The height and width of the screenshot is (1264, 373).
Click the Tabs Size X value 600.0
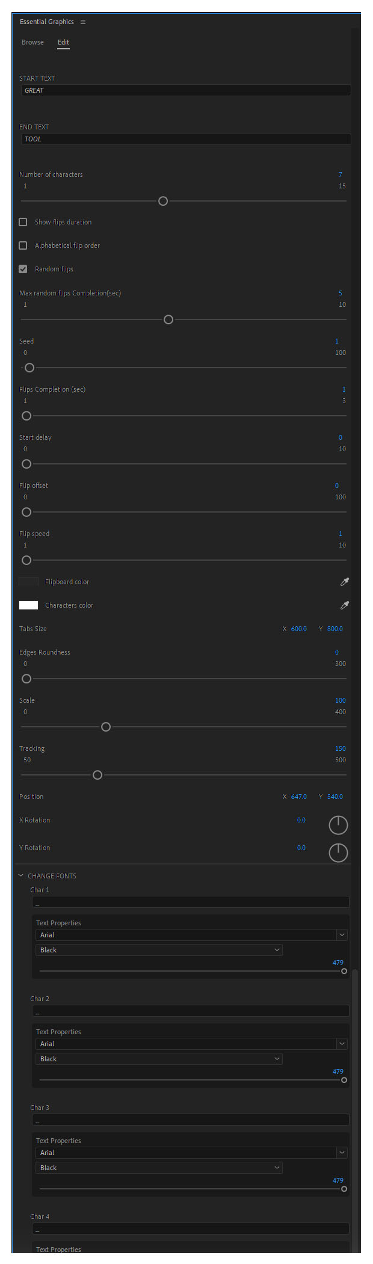point(299,629)
